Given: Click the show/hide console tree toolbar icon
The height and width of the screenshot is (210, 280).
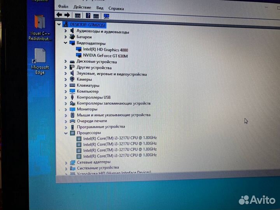Looking at the screenshot, I should (x=78, y=16).
